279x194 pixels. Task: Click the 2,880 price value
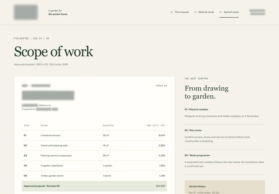pyautogui.click(x=162, y=145)
